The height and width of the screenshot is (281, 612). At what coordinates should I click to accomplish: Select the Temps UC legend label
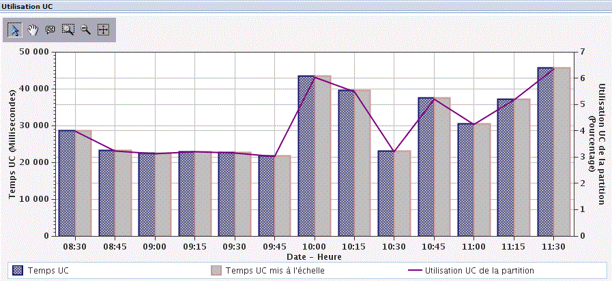pos(49,271)
